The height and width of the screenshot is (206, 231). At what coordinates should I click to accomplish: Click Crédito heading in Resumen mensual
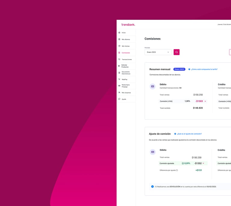click(222, 84)
